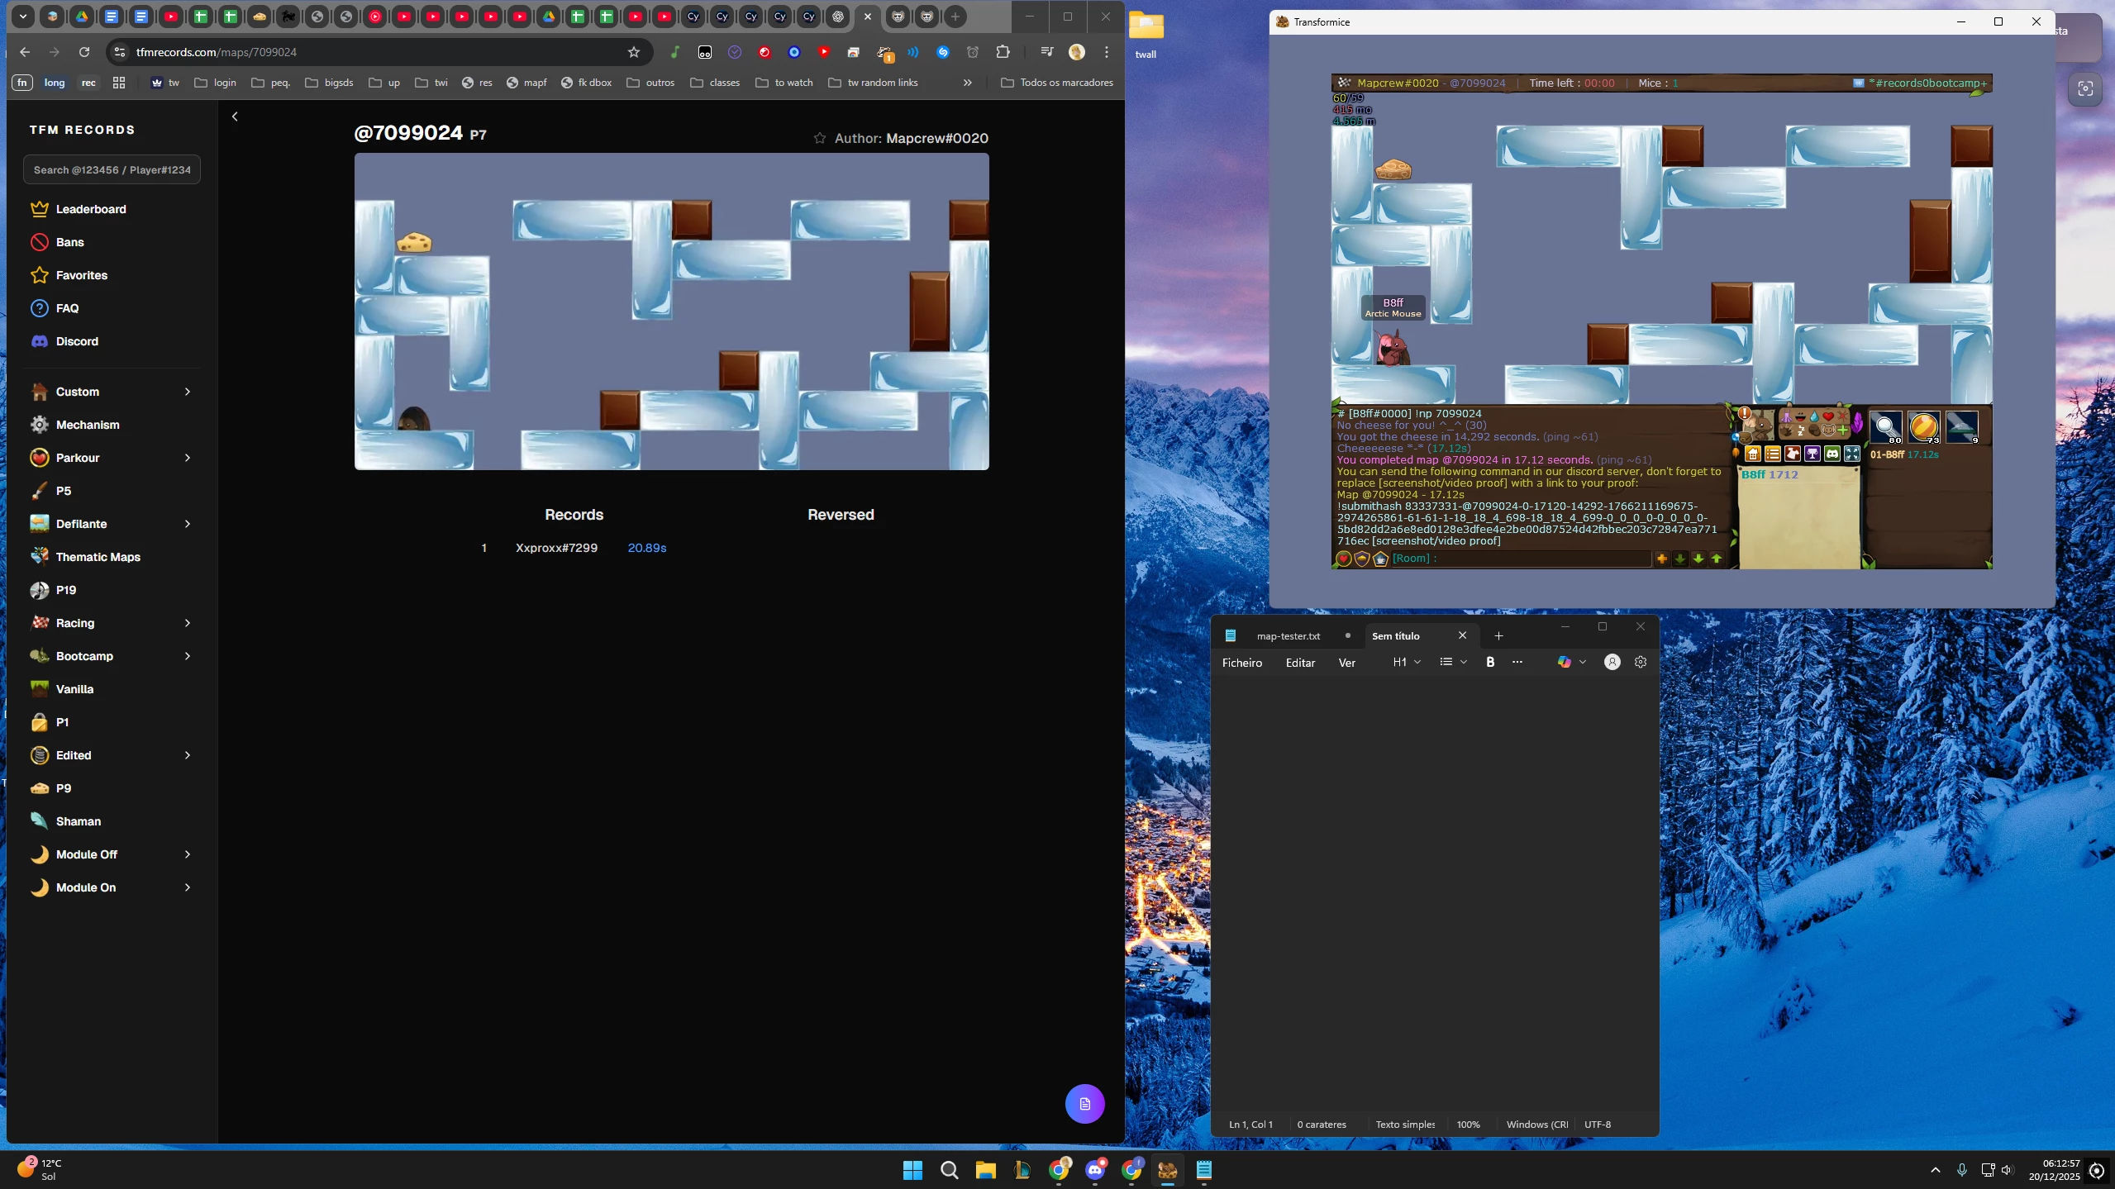Open Discord from the taskbar
Image resolution: width=2115 pixels, height=1189 pixels.
pos(1095,1170)
